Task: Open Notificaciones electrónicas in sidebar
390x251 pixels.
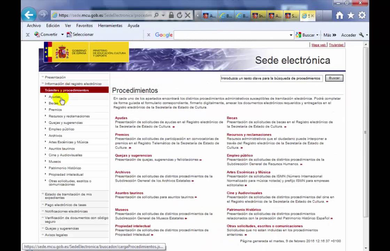Action: coord(66,211)
